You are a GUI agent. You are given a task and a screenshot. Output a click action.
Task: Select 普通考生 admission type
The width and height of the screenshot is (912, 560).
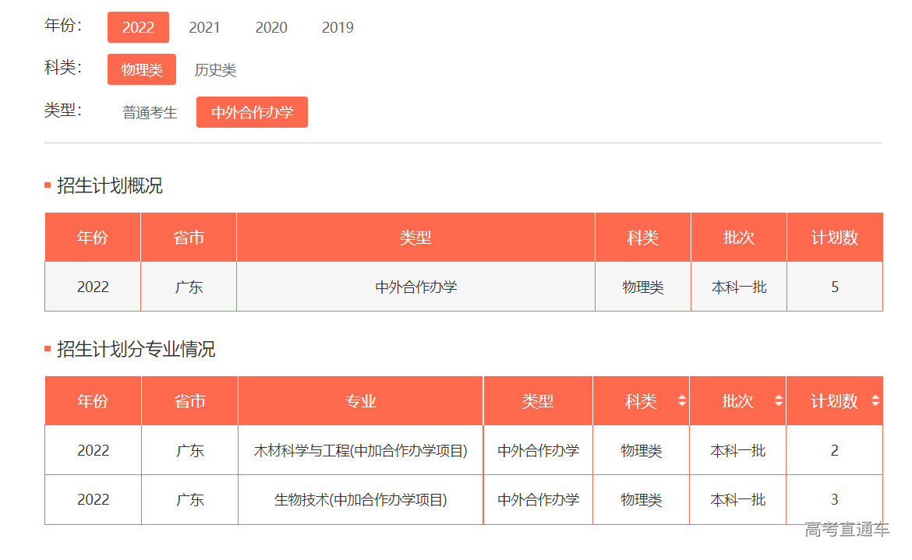[x=150, y=112]
